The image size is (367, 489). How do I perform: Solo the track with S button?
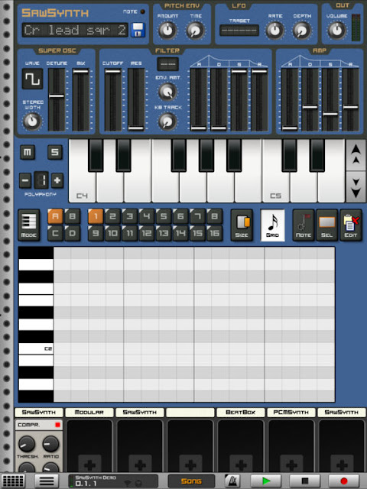point(54,152)
